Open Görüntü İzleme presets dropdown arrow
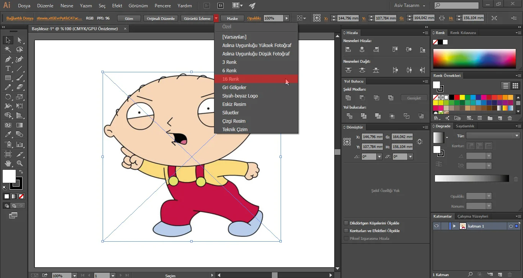 pos(216,18)
